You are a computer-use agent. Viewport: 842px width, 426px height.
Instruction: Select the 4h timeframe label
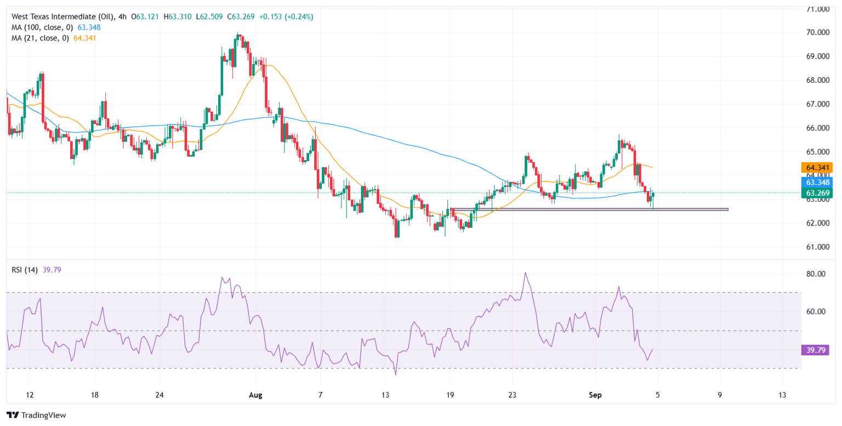pos(122,16)
